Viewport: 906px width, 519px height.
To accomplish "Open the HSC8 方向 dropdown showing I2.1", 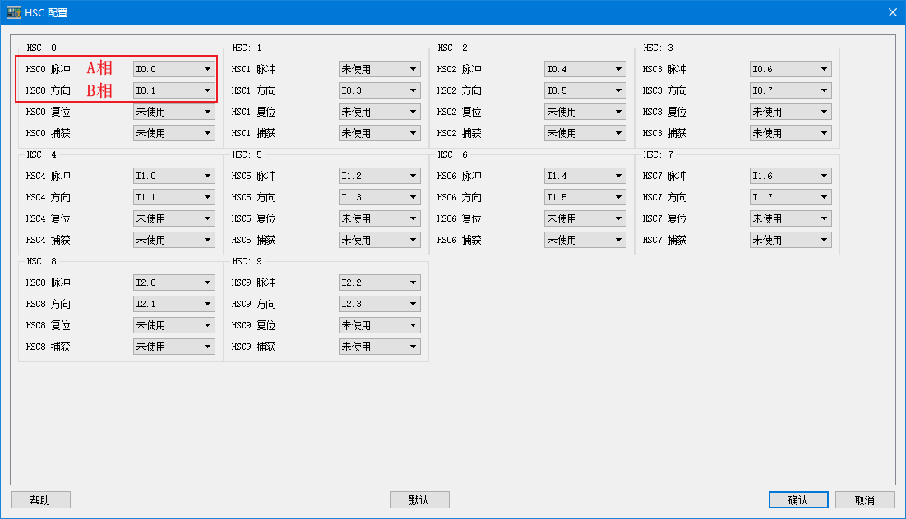I will pos(174,304).
